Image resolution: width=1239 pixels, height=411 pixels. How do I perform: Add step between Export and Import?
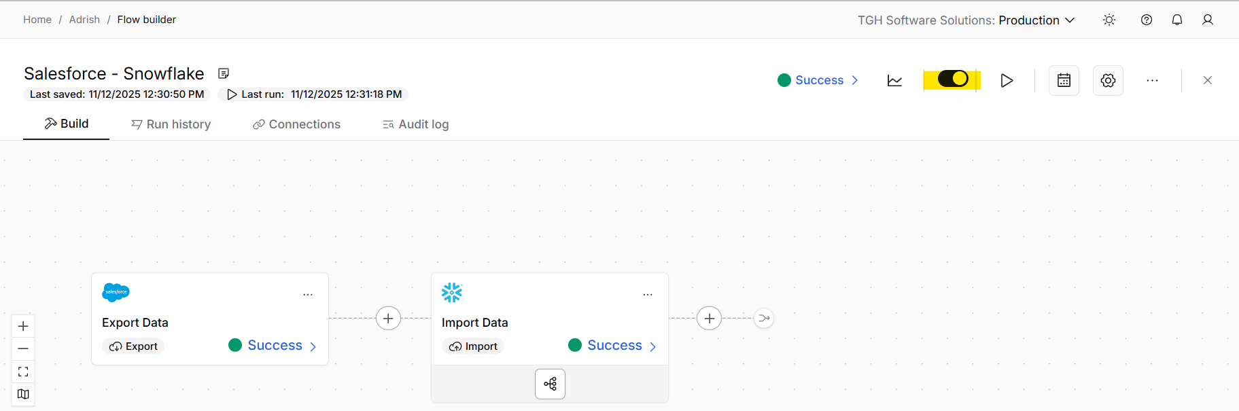coord(388,318)
